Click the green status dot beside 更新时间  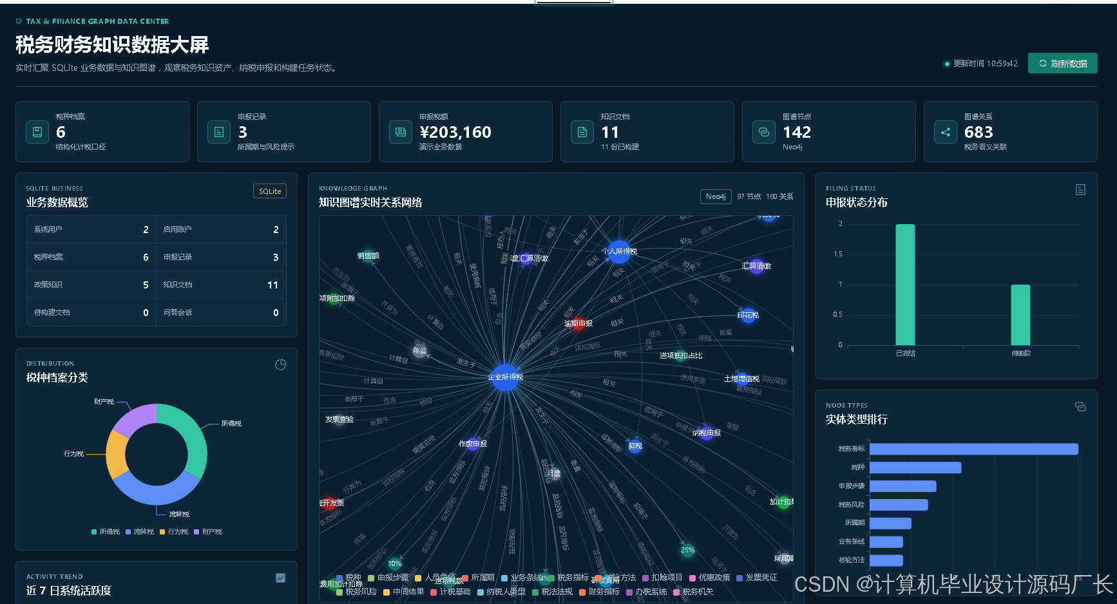click(947, 64)
